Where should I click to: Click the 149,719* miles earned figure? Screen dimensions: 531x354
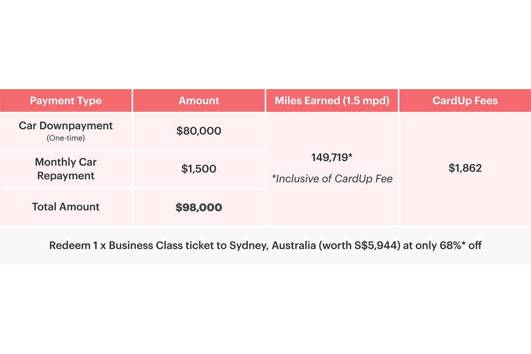coord(332,158)
